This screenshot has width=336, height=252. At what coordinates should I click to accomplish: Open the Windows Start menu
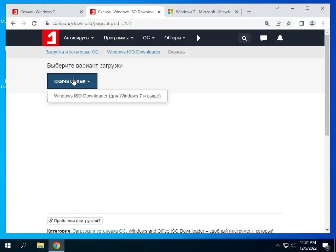coord(8,245)
